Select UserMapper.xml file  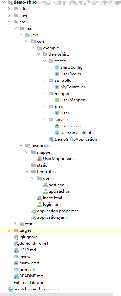point(59,159)
